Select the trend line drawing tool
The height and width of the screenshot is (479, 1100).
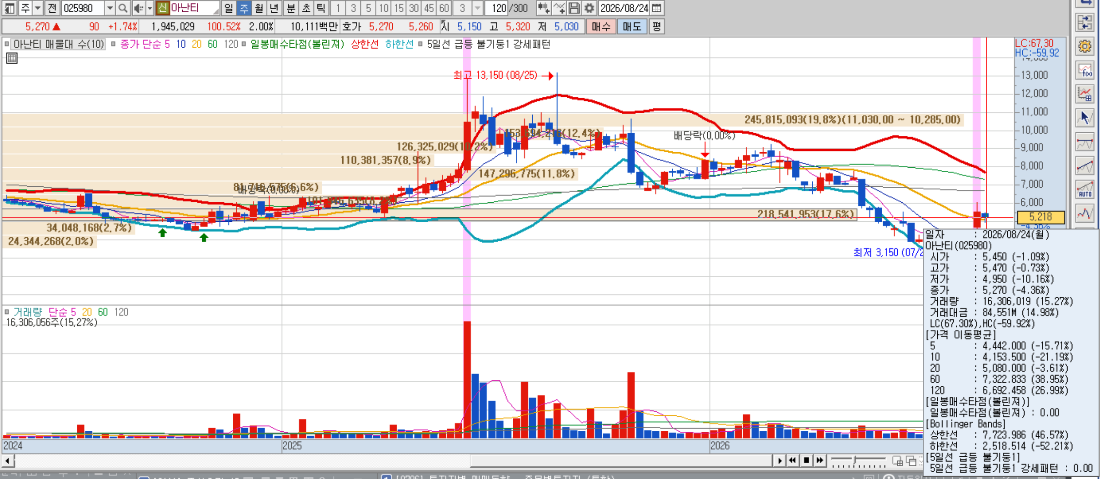pyautogui.click(x=1085, y=166)
